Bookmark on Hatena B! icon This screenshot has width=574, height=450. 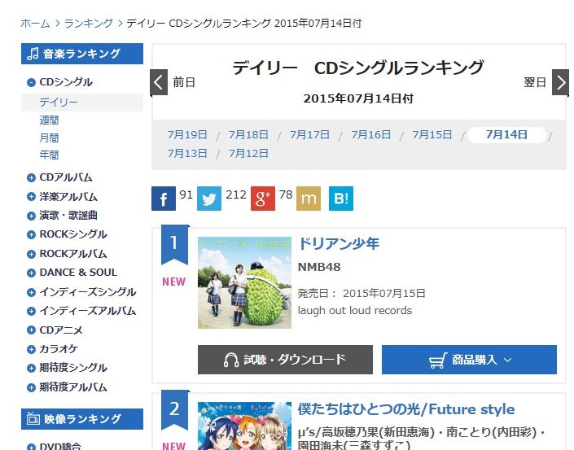(341, 199)
